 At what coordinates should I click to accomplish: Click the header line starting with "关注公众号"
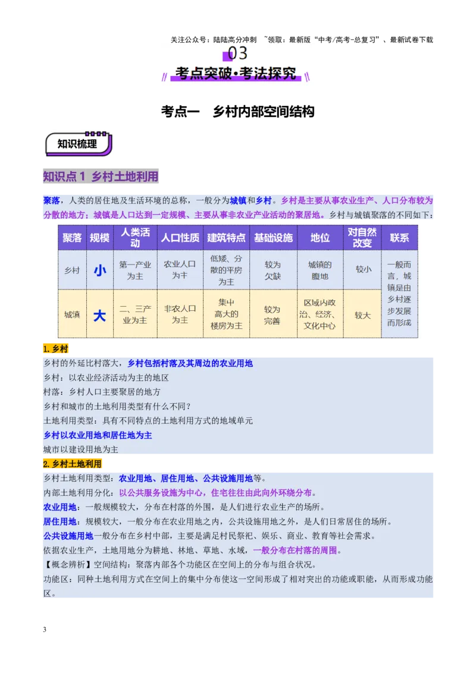tap(302, 39)
